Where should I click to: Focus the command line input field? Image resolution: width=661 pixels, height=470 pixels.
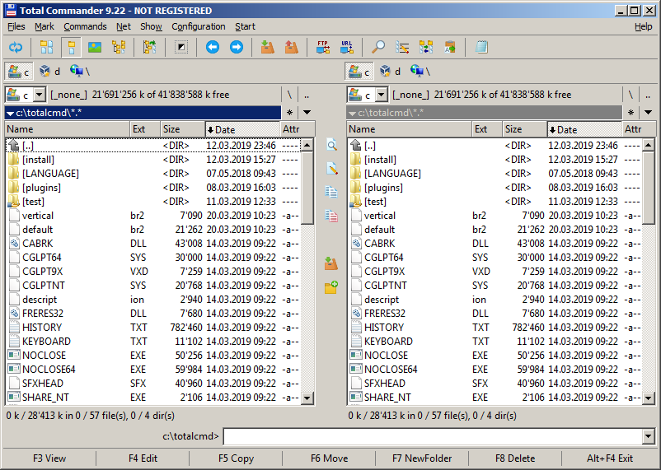click(x=433, y=436)
